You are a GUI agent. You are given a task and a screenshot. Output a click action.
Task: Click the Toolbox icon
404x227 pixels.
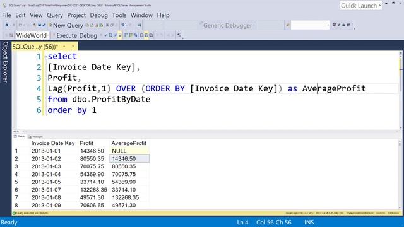pos(343,25)
